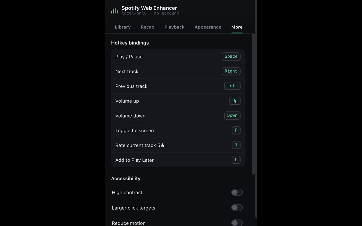Click the Volume down label

coord(130,116)
